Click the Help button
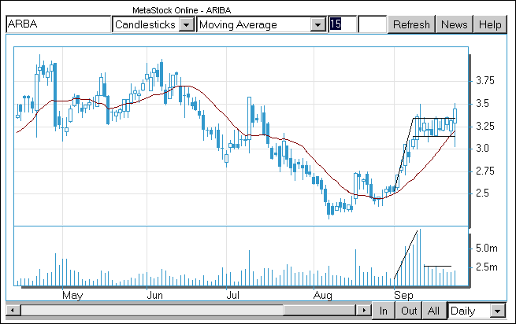 point(490,24)
